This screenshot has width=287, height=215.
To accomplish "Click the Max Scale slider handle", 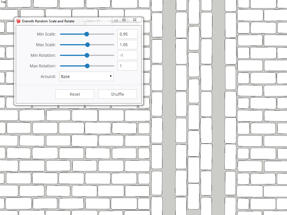I will (88, 45).
